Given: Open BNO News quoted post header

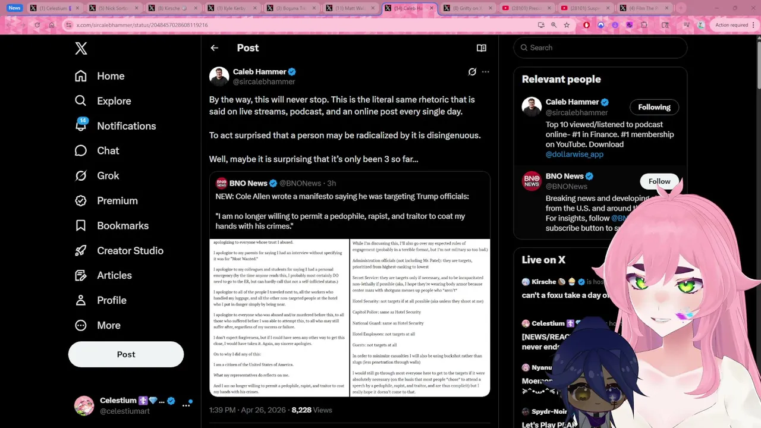Looking at the screenshot, I should [x=276, y=183].
